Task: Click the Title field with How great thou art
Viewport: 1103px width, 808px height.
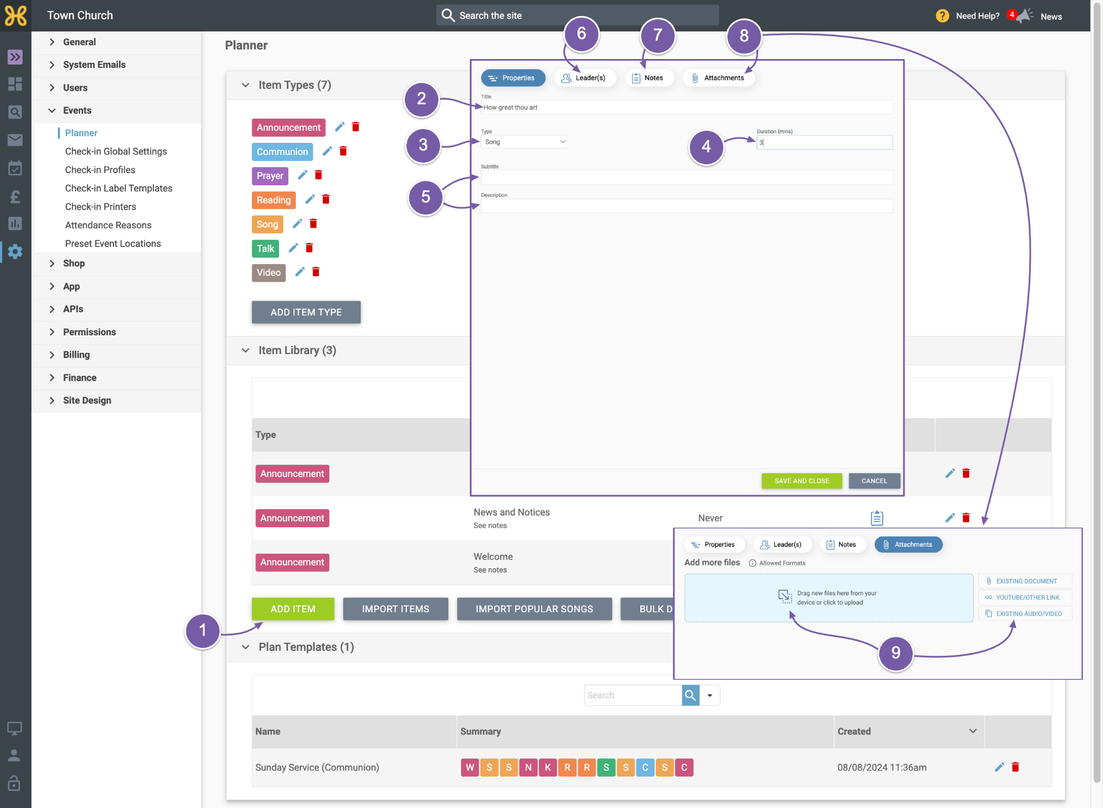Action: pyautogui.click(x=687, y=108)
